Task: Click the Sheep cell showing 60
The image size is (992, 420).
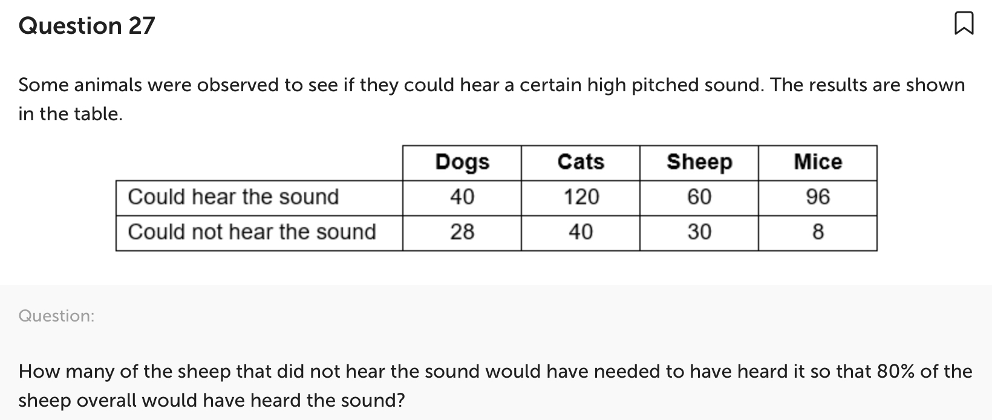Action: tap(699, 197)
